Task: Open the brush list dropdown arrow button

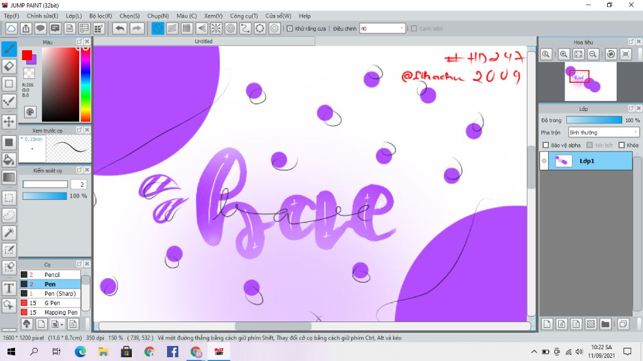Action: click(57, 325)
